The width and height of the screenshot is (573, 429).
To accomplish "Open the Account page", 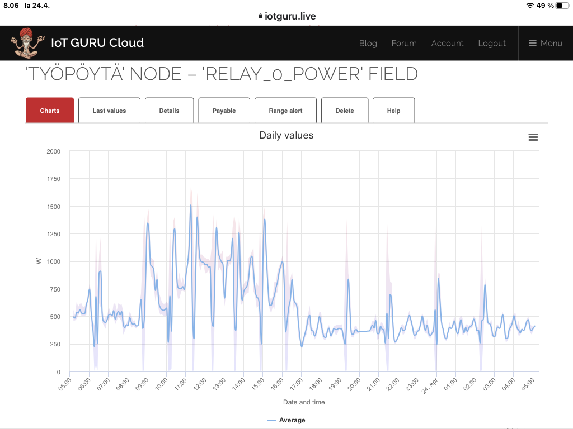I will 447,43.
